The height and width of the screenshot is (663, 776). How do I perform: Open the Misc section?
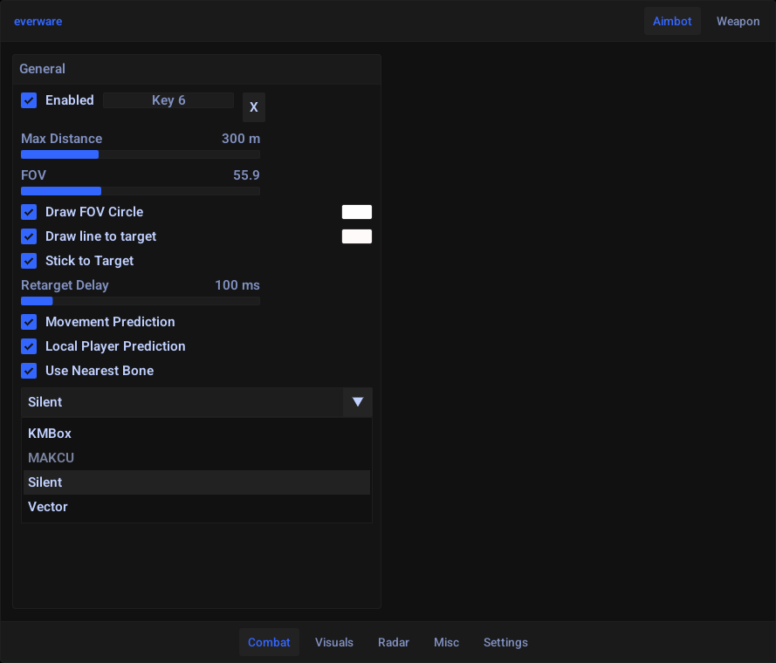pos(446,642)
